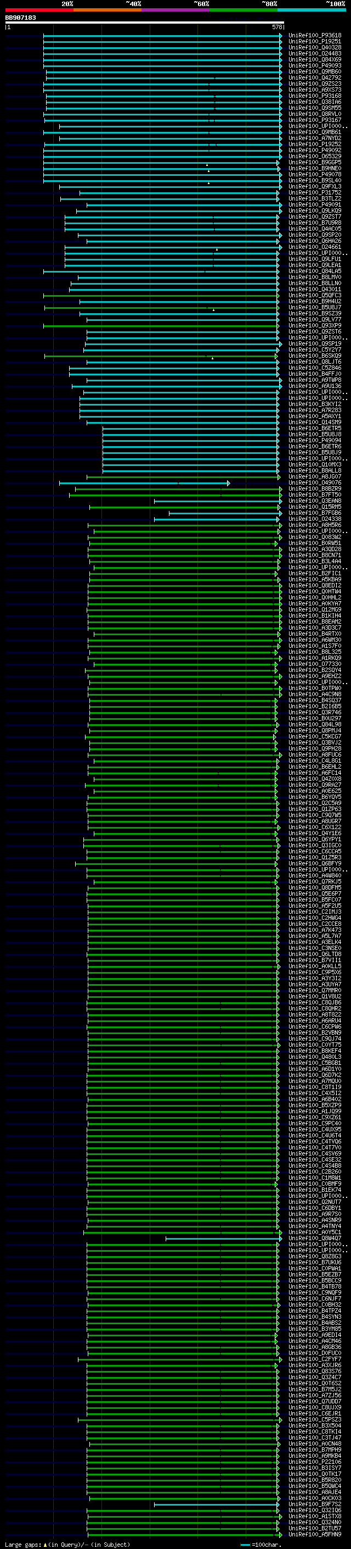Select hit UniRef100_P93618

tap(315, 36)
